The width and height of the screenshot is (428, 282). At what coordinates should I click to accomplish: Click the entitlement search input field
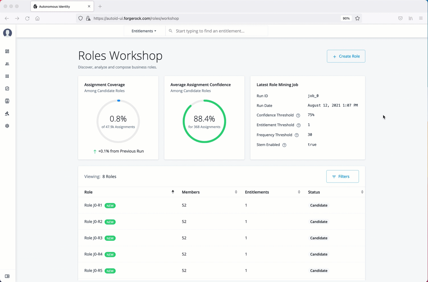[x=219, y=31]
